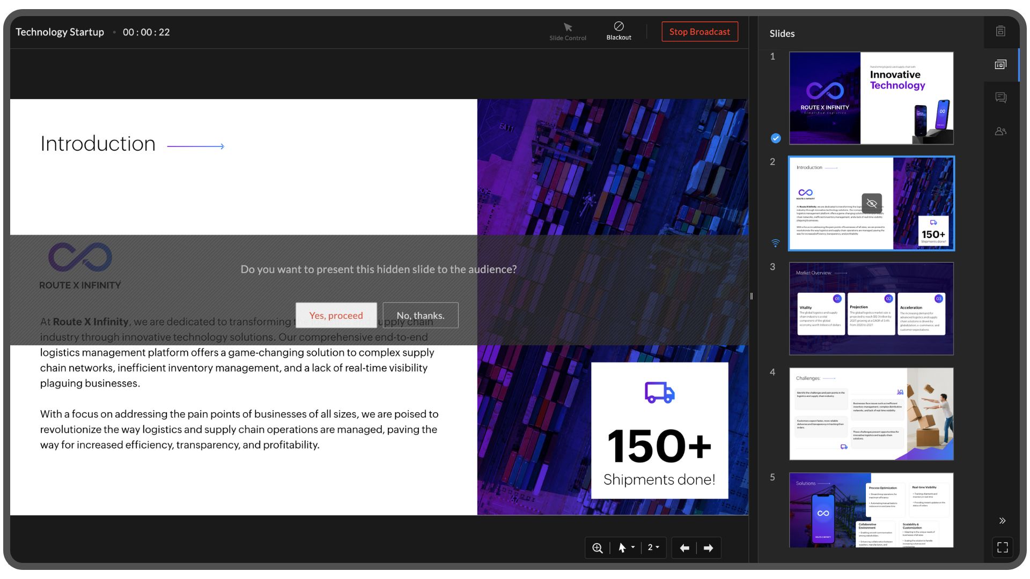
Task: Select slide 1 Innovative Technology thumbnail
Action: [871, 98]
